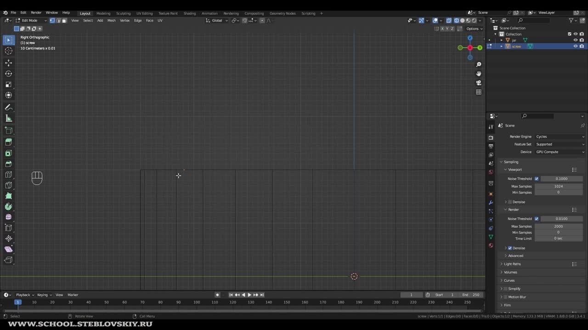Choose the Measure tool

point(8,118)
